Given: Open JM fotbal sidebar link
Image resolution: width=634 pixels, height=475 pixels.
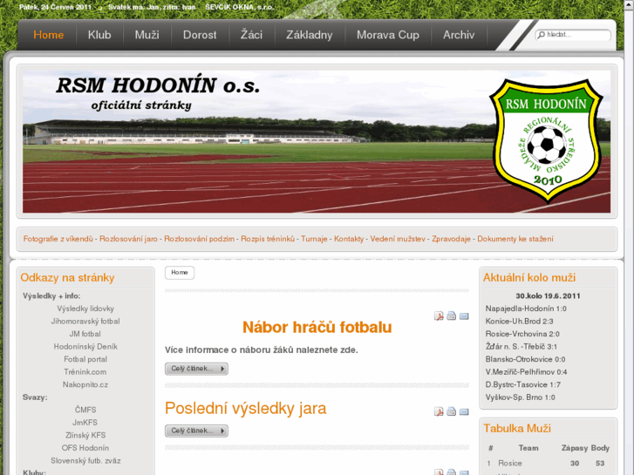Looking at the screenshot, I should tap(85, 334).
